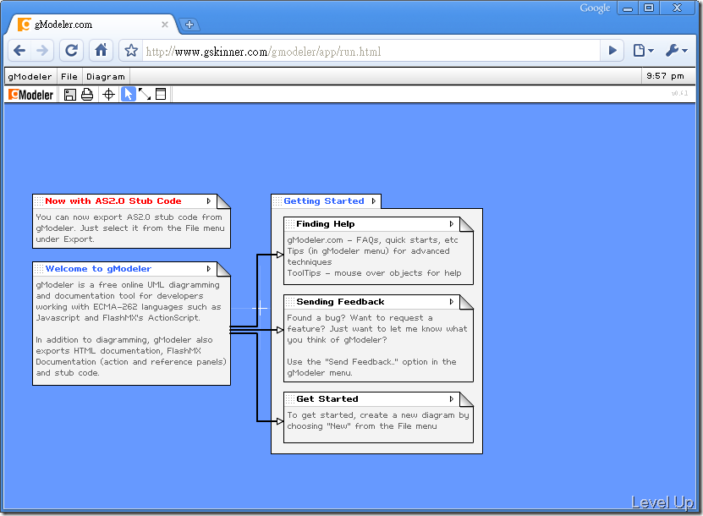The height and width of the screenshot is (516, 703).
Task: Click the Google logo in title bar
Action: click(x=595, y=8)
